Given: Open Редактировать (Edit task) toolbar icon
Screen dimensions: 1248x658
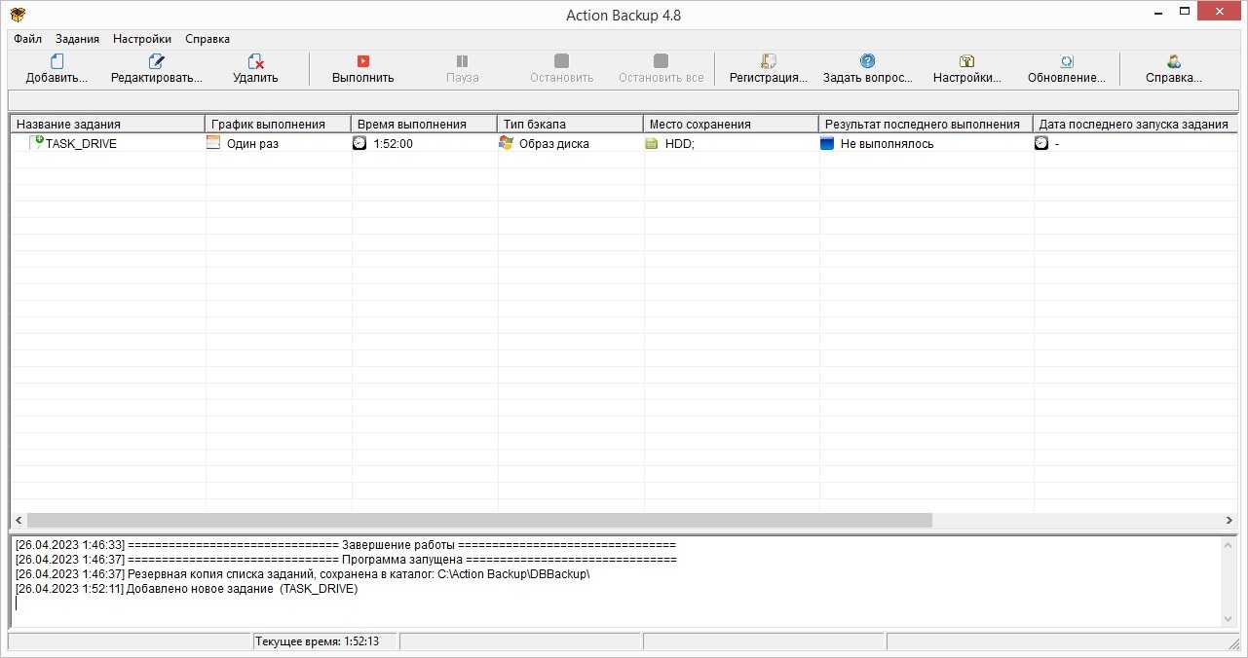Looking at the screenshot, I should coord(156,62).
